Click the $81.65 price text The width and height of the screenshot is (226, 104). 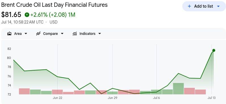[x=11, y=15]
